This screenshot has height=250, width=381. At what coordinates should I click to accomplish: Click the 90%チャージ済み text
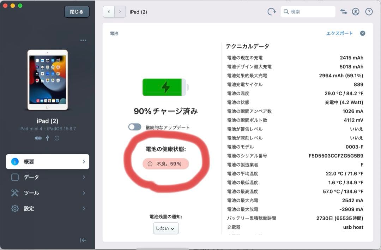click(x=166, y=111)
